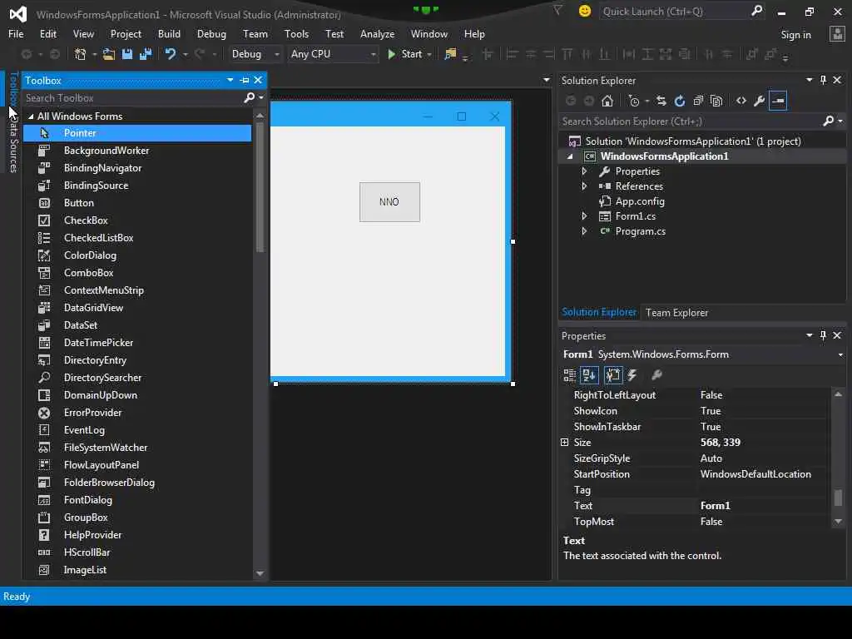Open the Project menu
This screenshot has height=639, width=852.
click(x=126, y=33)
